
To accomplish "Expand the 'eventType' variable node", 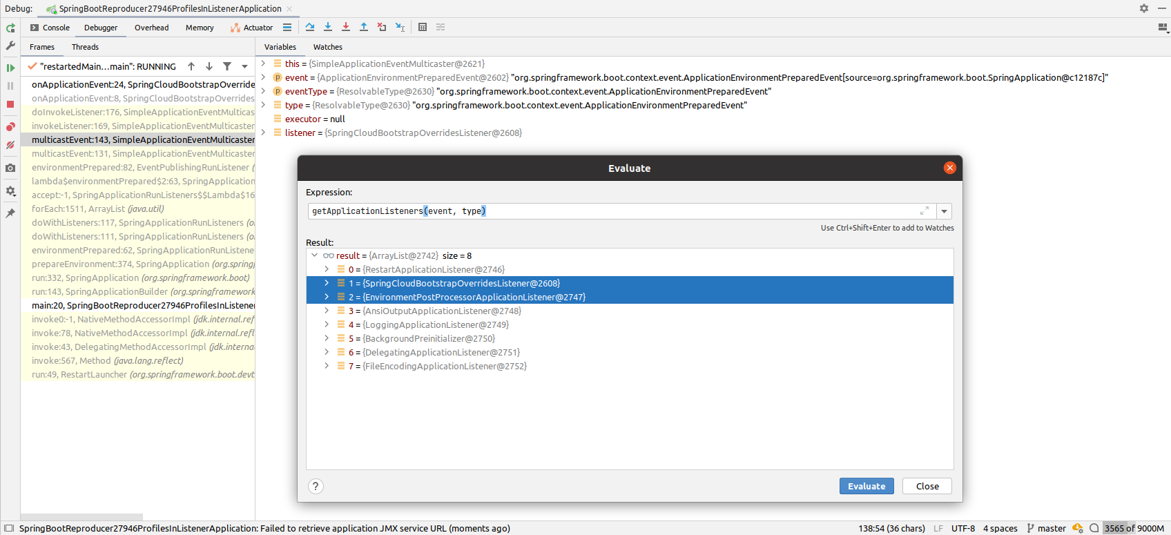I will (x=263, y=91).
